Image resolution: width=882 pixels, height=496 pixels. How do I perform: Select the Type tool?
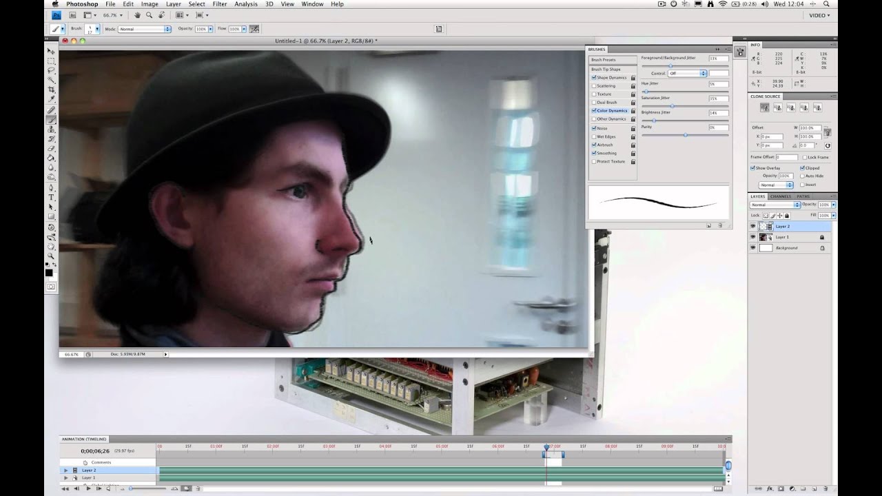coord(51,196)
